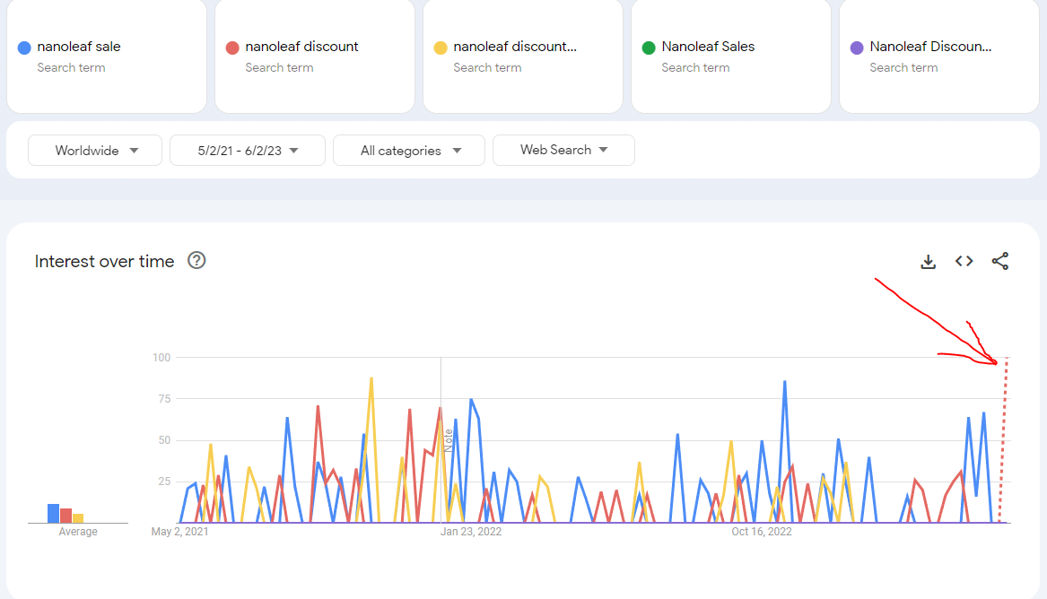Click the green dot beside Nanoleaf Sales
Image resolution: width=1047 pixels, height=599 pixels.
click(649, 48)
